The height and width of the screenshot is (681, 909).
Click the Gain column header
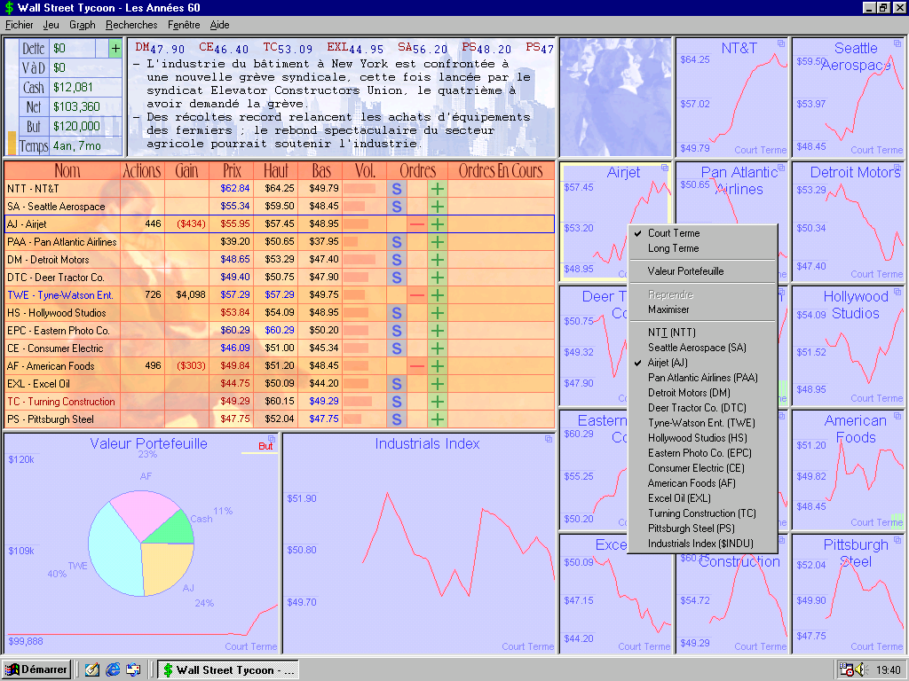(x=186, y=171)
